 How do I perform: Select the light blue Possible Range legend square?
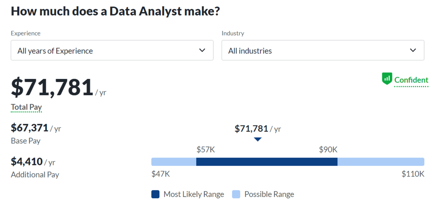pyautogui.click(x=236, y=194)
